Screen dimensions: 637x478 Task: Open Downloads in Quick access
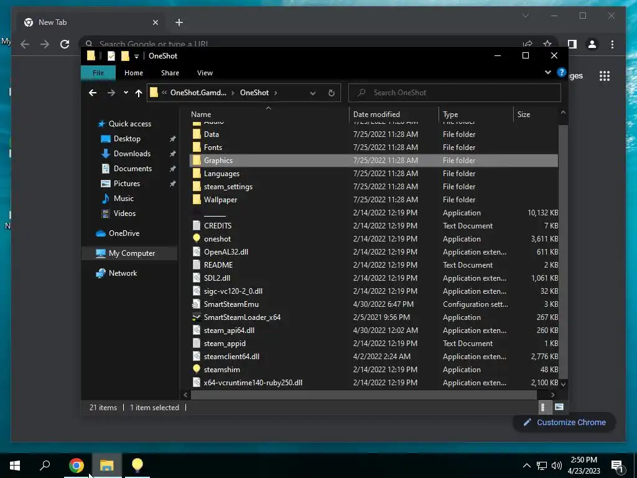(x=132, y=154)
